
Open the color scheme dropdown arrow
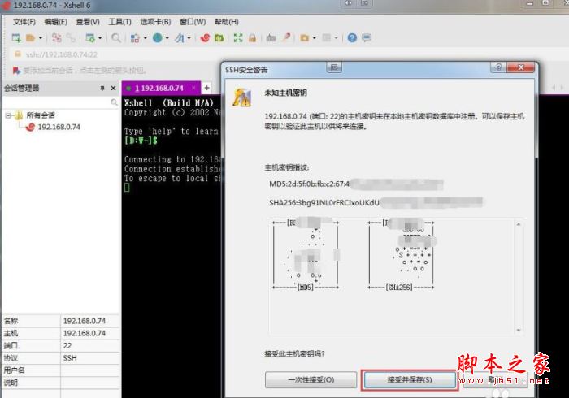(146, 38)
